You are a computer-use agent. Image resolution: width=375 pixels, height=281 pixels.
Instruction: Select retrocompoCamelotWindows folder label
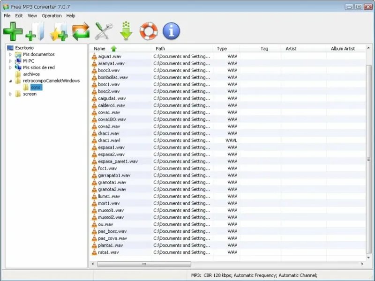coord(52,81)
